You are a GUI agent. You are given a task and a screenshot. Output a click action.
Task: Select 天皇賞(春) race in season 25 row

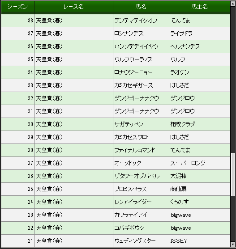[x=49, y=189]
